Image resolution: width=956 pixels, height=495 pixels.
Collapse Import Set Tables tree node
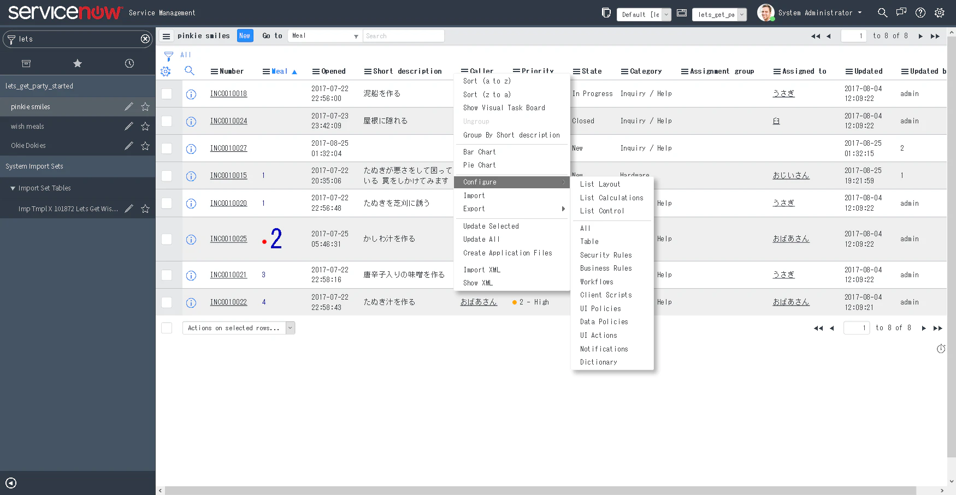(x=13, y=188)
